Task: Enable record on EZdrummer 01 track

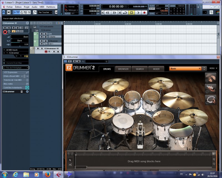Action: (x=46, y=52)
